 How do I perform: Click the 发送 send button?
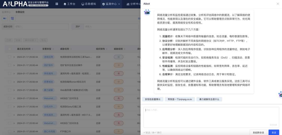click(274, 132)
